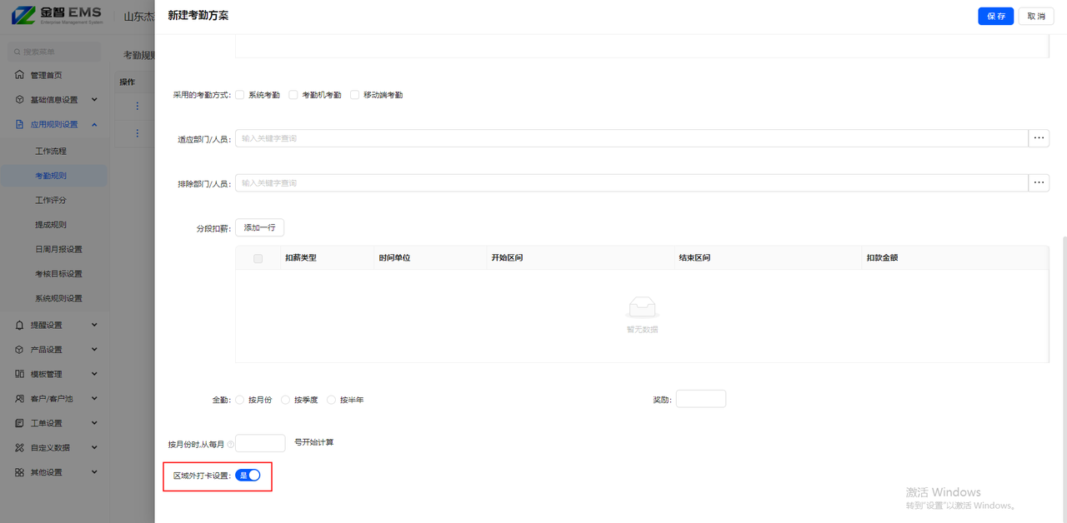
Task: Click the 金智 EMS logo
Action: point(57,15)
